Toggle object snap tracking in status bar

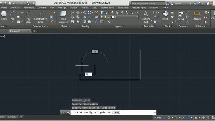pyautogui.click(x=184, y=118)
